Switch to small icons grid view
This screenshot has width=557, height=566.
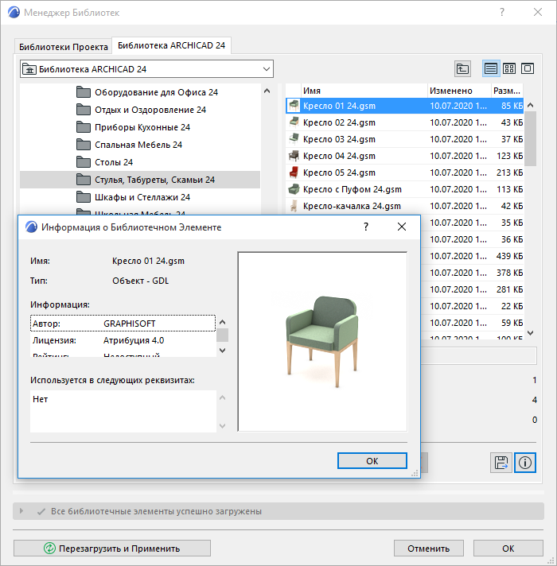509,68
